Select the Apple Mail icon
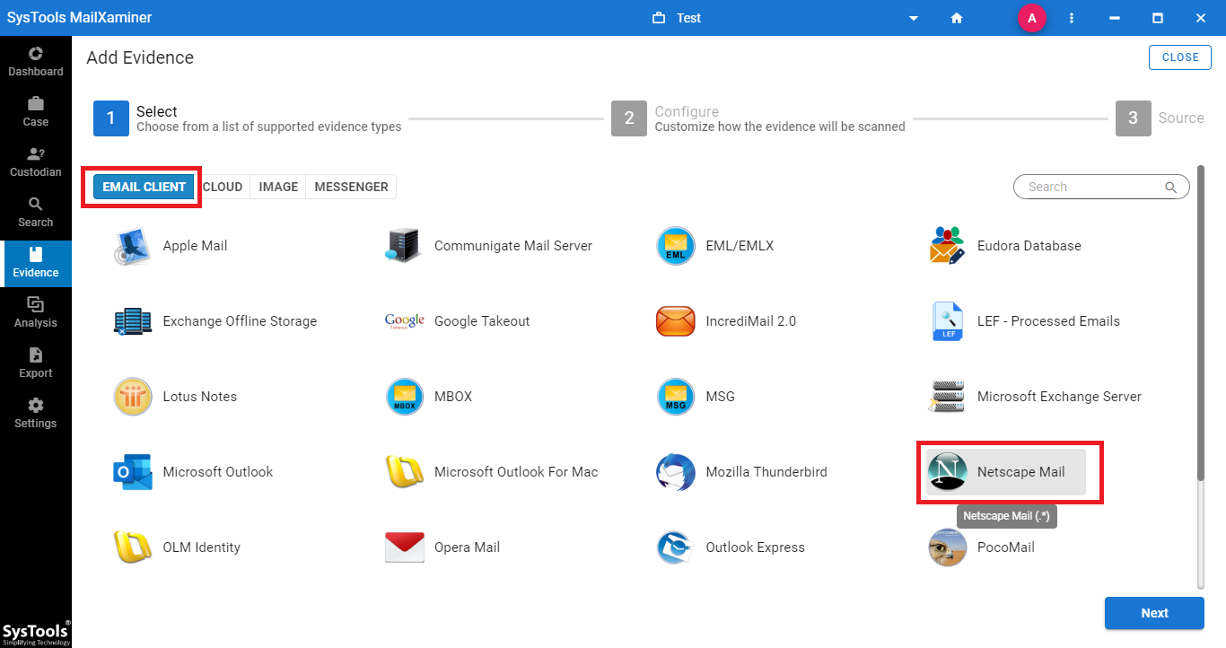This screenshot has width=1226, height=648. (x=133, y=246)
